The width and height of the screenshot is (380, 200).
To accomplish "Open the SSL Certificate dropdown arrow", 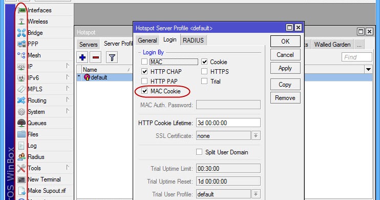I will [256, 136].
